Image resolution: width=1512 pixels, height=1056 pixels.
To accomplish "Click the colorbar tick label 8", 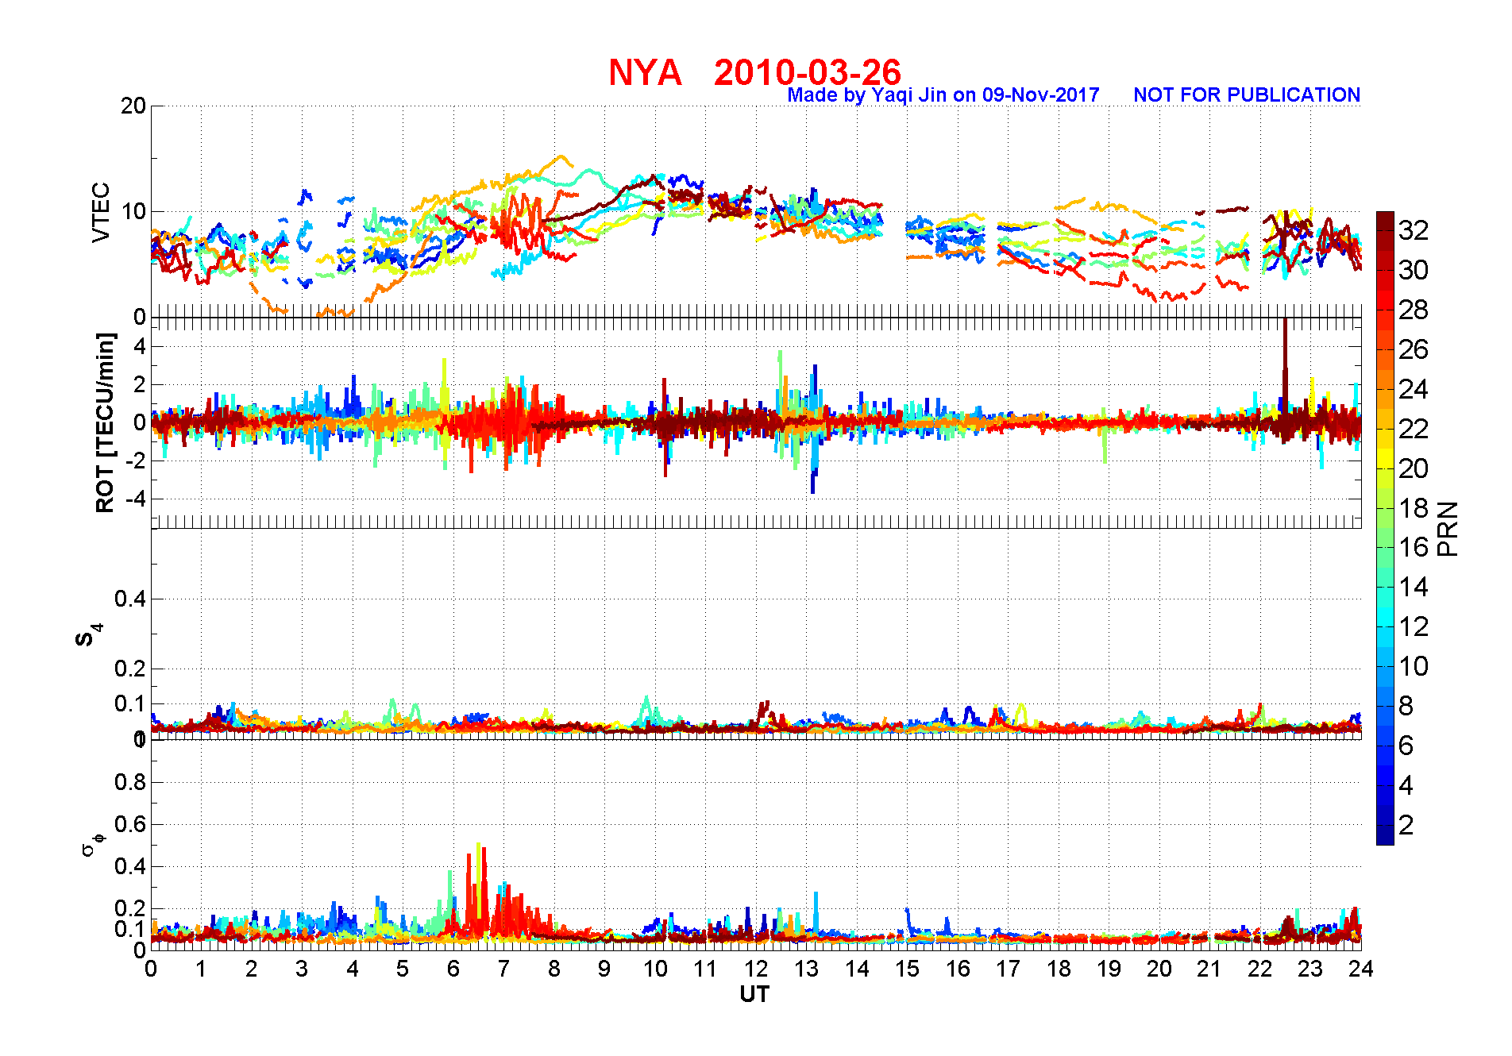I will coord(1406,706).
